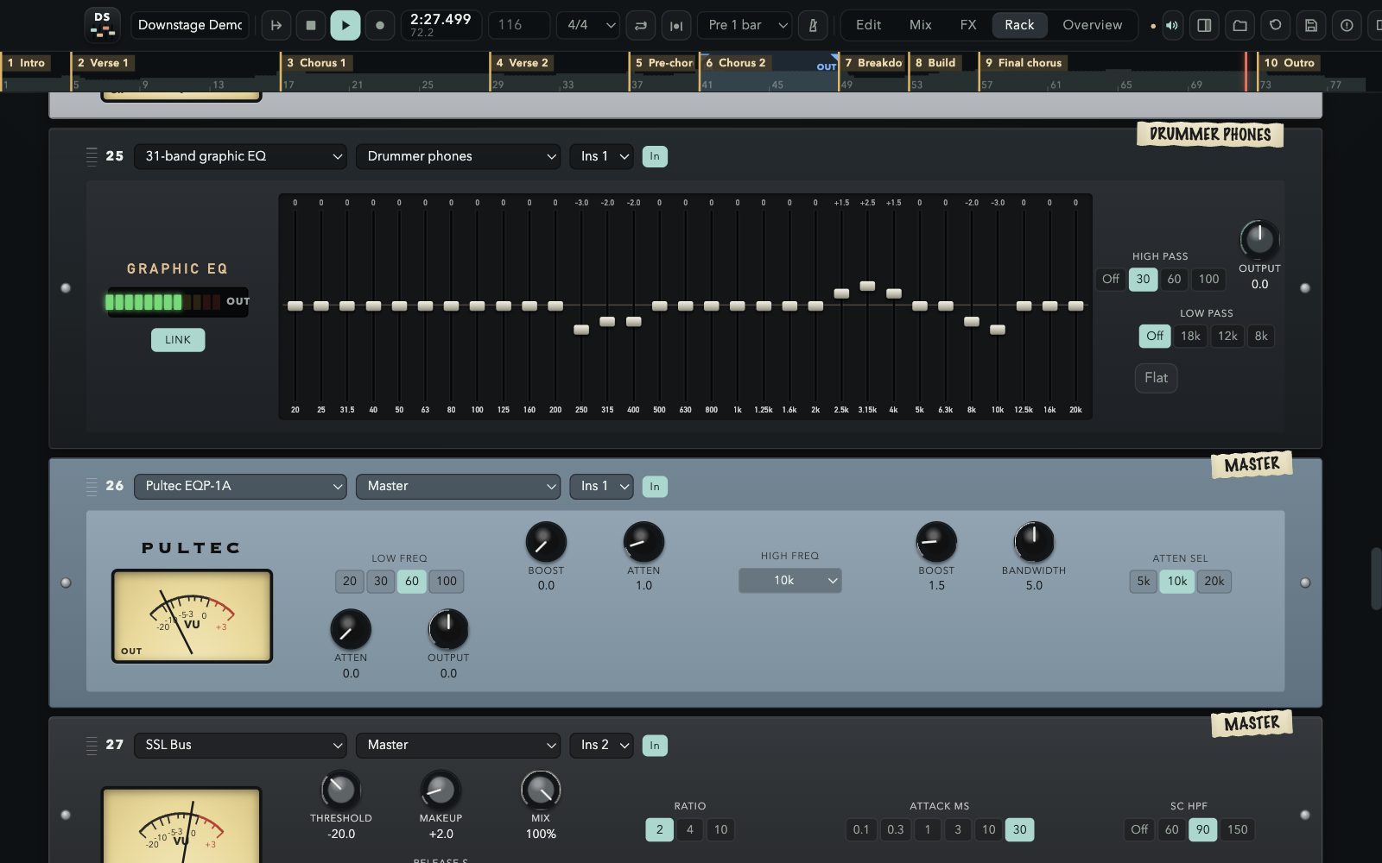Toggle the In bypass on the SSL Bus
Screen dimensions: 1382x863
pos(655,745)
